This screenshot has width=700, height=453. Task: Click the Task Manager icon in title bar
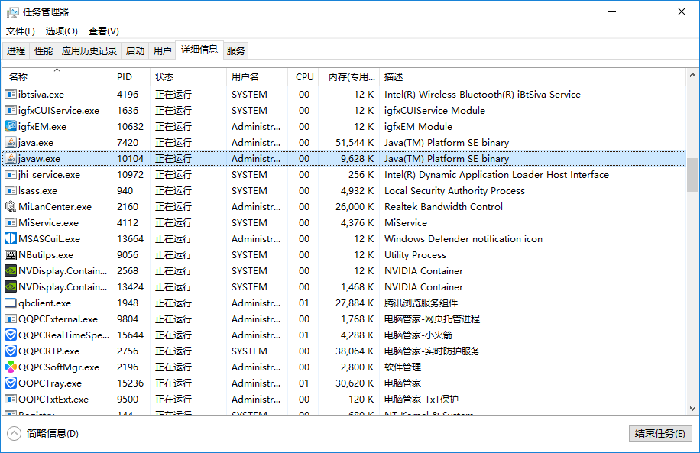pos(14,11)
